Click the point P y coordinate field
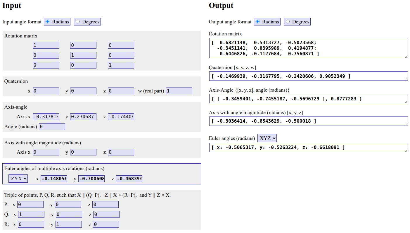The width and height of the screenshot is (410, 233). [x=68, y=204]
